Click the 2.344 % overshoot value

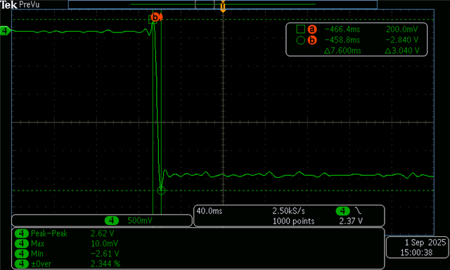(105, 264)
